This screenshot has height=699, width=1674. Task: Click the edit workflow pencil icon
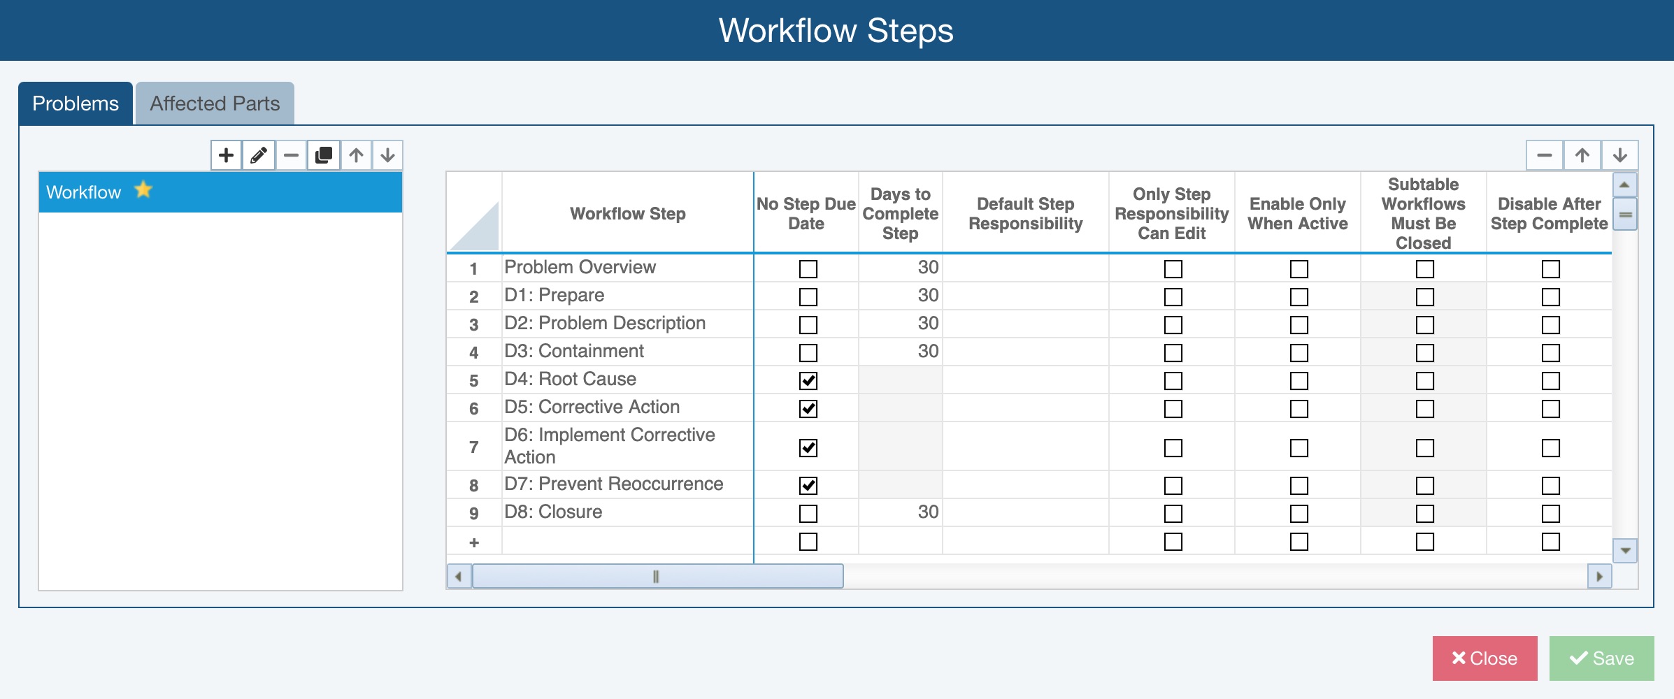coord(258,155)
